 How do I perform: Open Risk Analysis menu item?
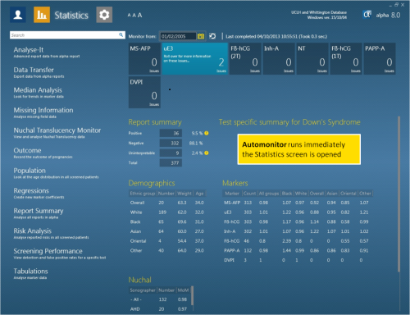[x=52, y=234]
